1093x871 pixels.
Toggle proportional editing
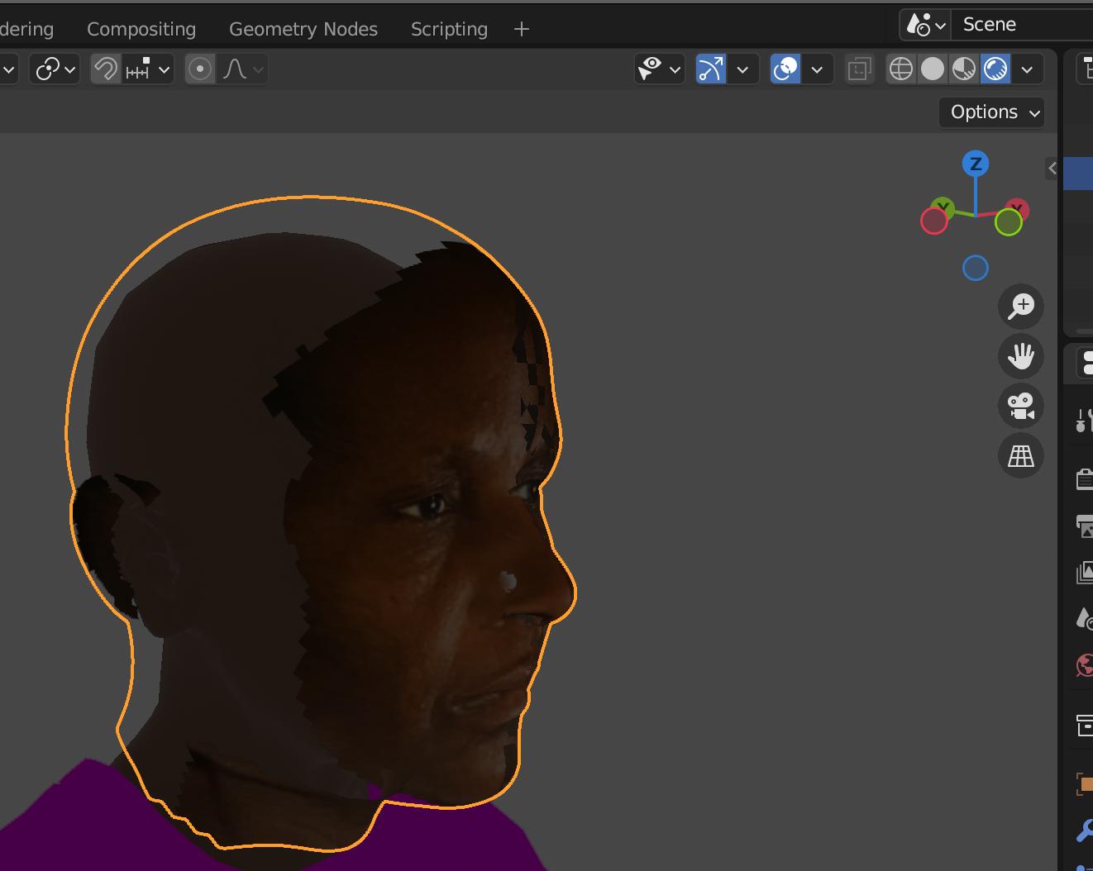tap(200, 69)
